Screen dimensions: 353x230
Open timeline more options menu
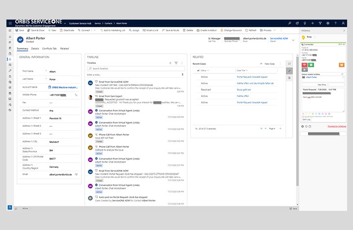pyautogui.click(x=182, y=63)
